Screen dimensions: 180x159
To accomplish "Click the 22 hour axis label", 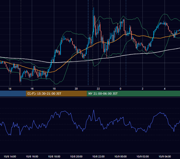I will tap(98, 89).
